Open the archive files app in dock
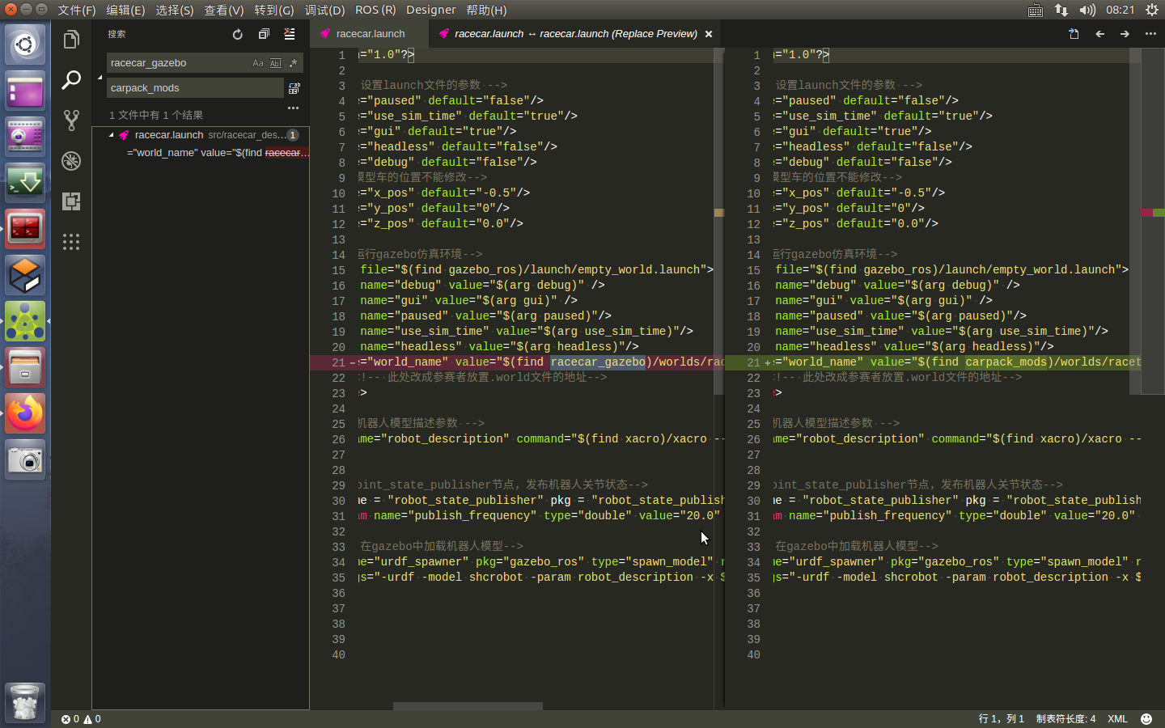Image resolution: width=1165 pixels, height=728 pixels. point(25,367)
